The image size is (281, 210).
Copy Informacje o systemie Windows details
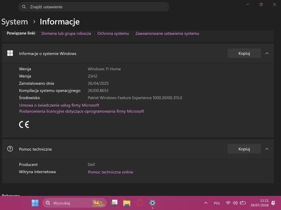[x=244, y=53]
